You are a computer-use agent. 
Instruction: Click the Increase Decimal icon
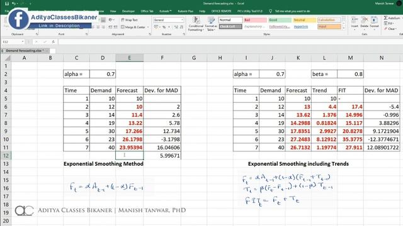click(176, 27)
